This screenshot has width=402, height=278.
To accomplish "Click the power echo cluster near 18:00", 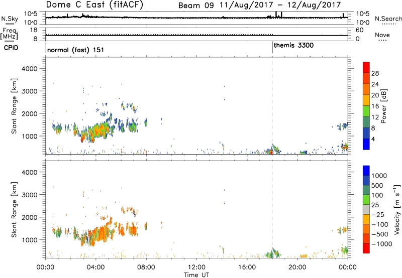I will [x=272, y=150].
